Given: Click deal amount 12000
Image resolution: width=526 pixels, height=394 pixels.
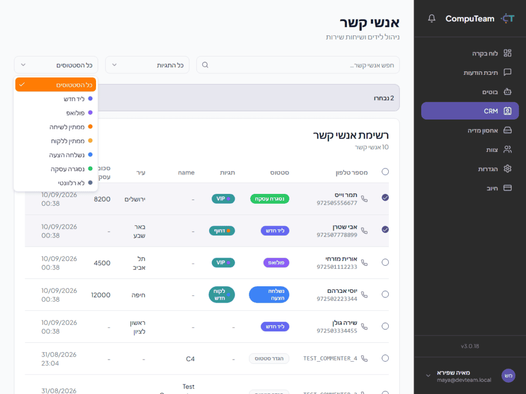Looking at the screenshot, I should click(x=101, y=295).
